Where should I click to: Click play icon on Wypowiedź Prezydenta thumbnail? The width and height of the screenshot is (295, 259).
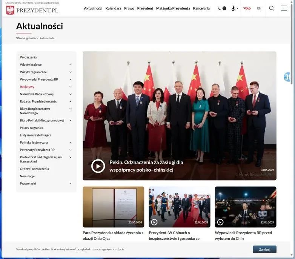pos(220,222)
